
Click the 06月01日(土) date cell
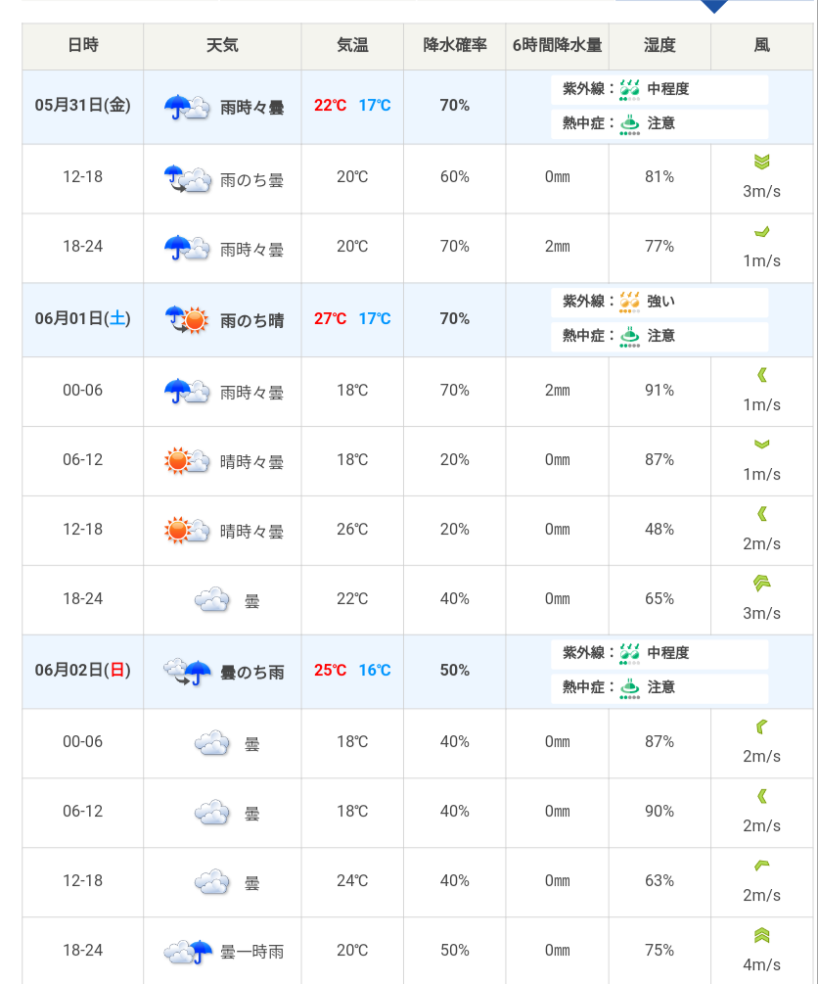[83, 318]
